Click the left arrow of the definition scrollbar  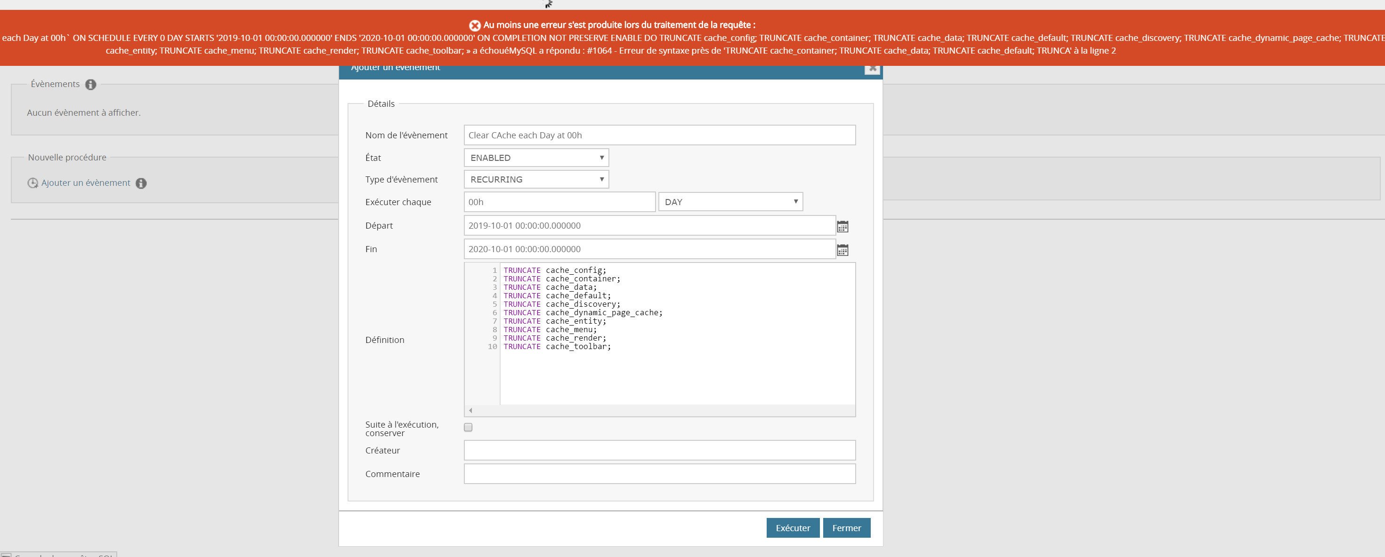coord(470,411)
